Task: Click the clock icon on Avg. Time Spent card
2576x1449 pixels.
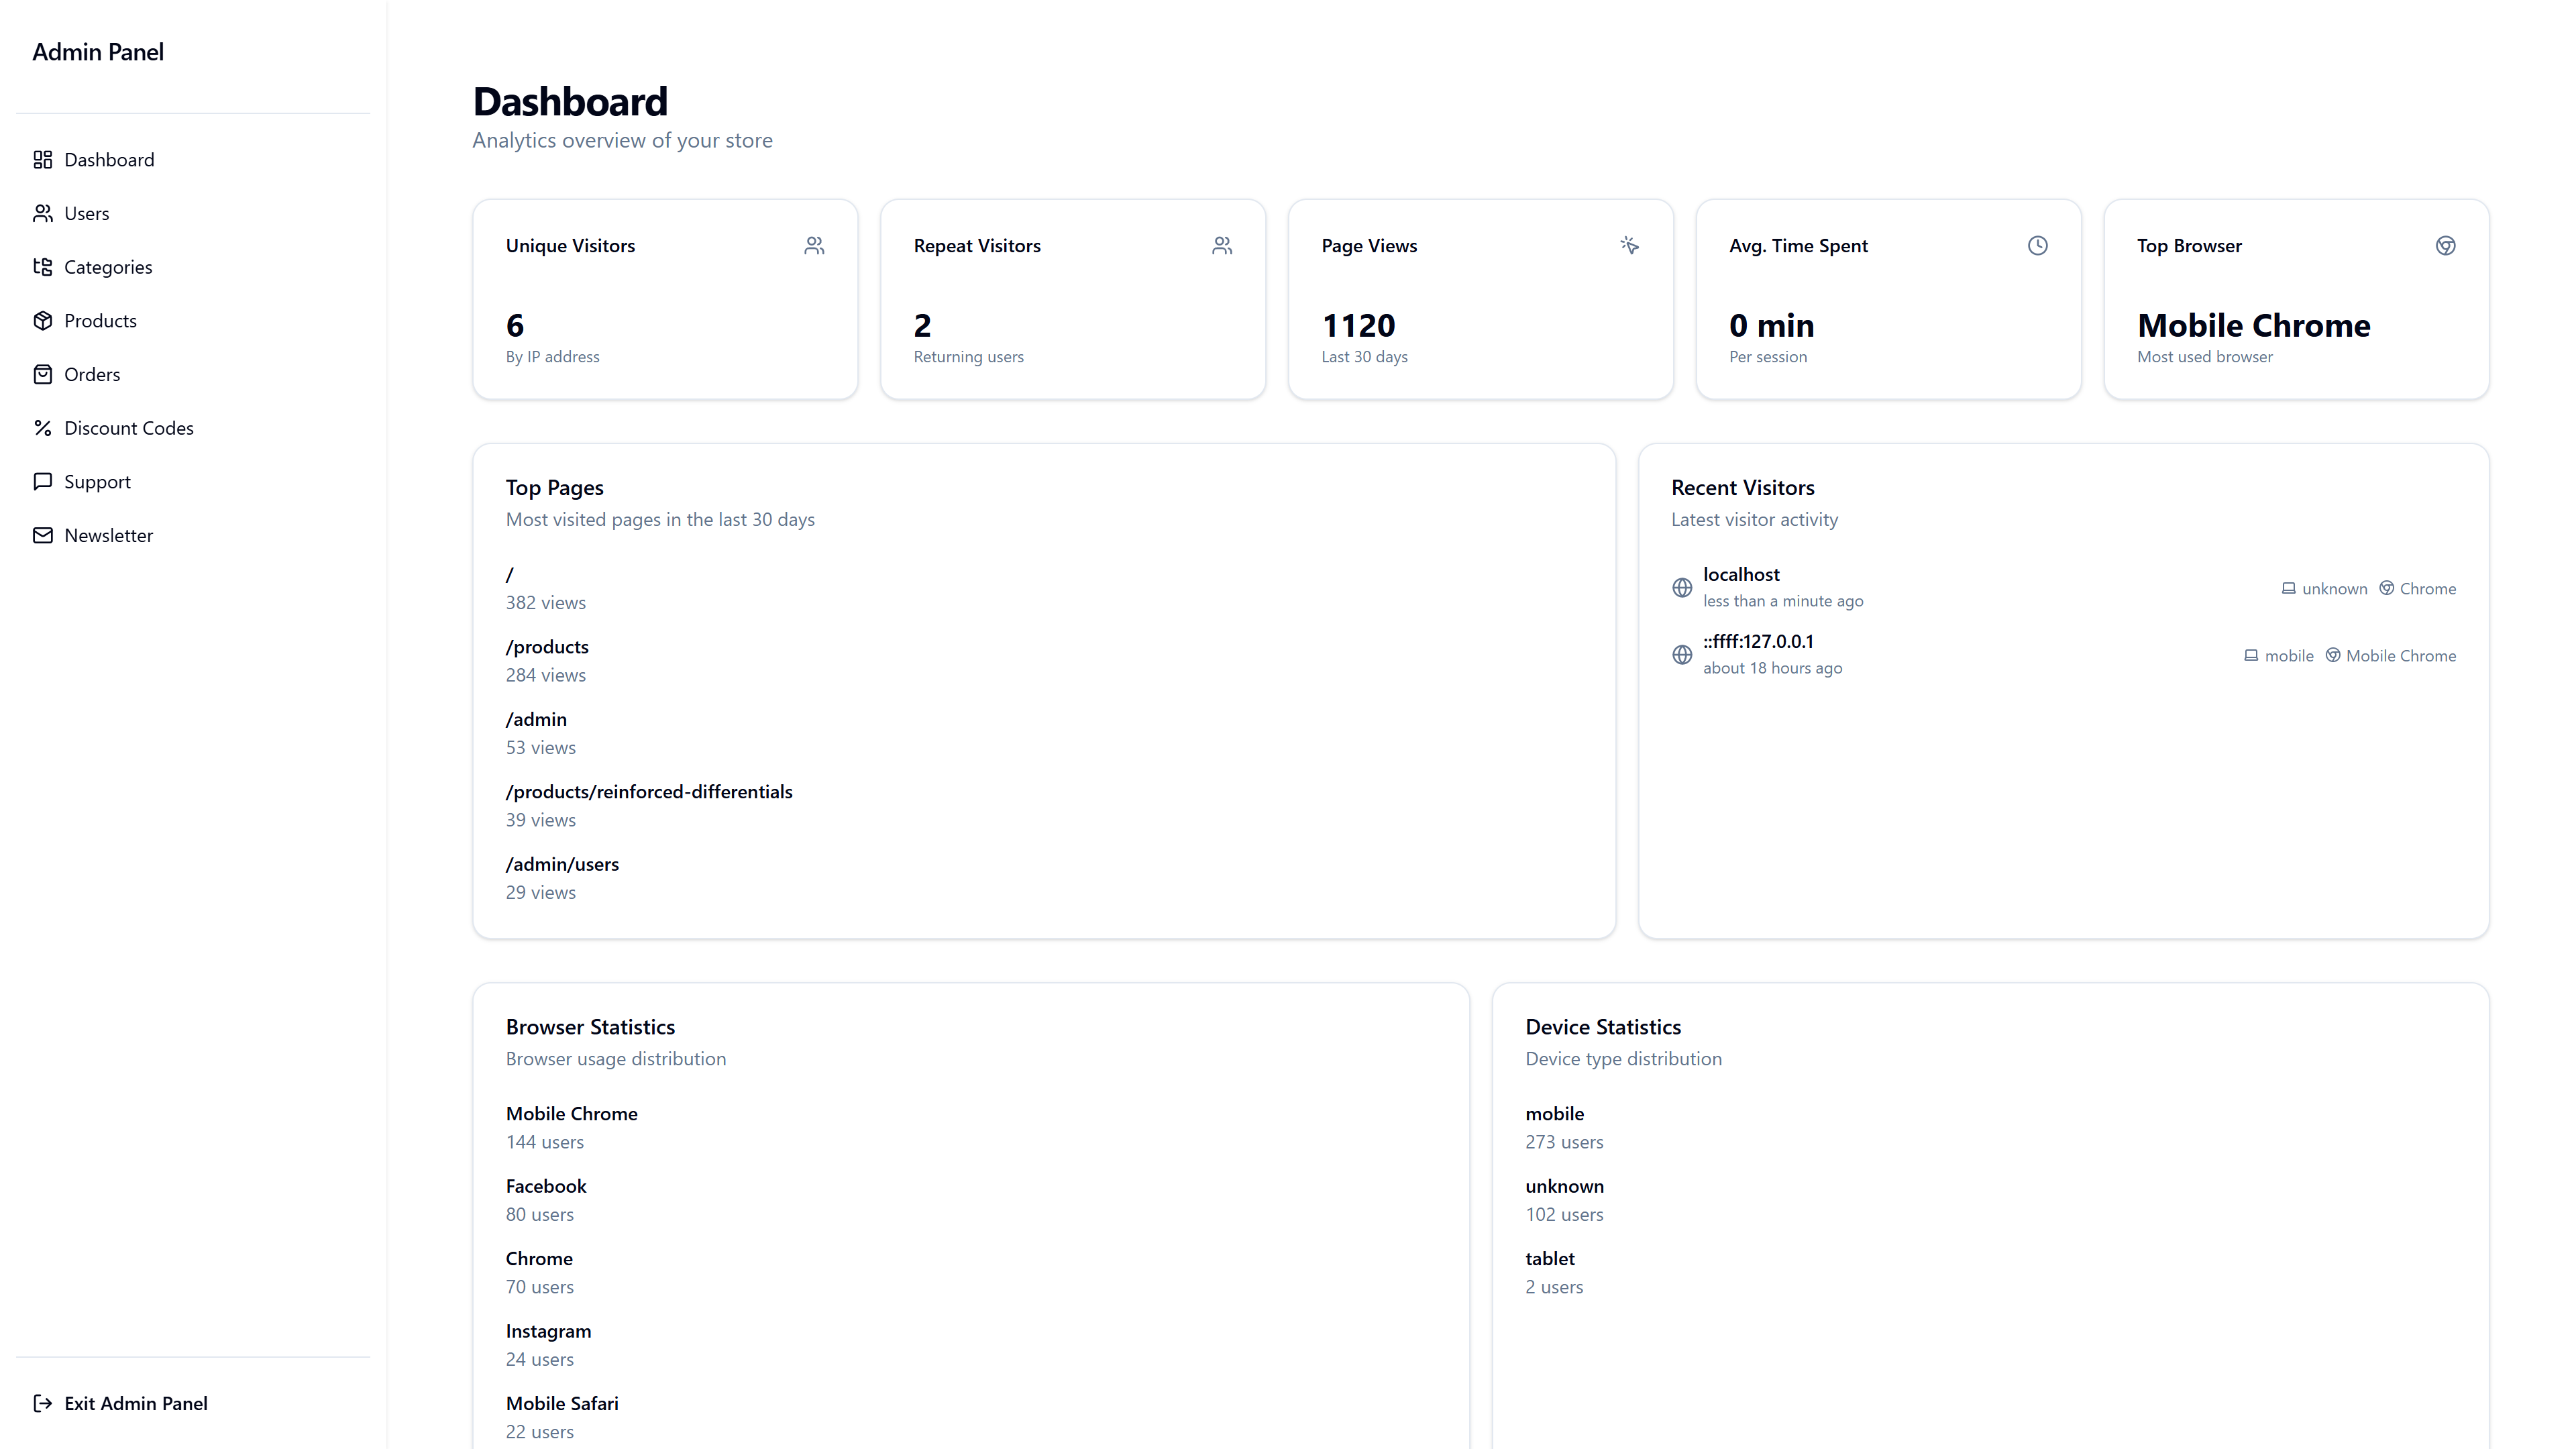Action: (2037, 246)
